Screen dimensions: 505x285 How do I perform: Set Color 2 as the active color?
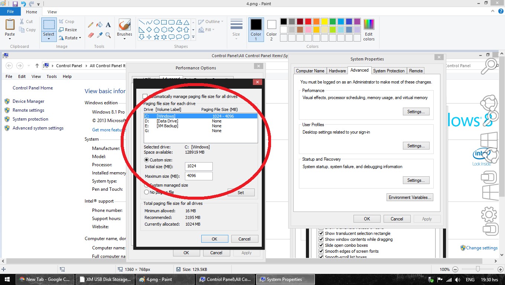click(x=271, y=29)
